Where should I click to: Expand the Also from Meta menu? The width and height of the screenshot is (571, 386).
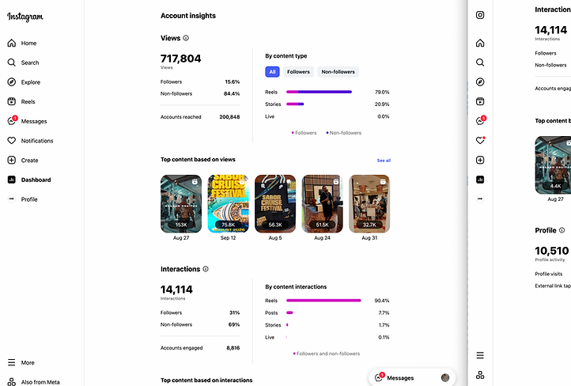pos(12,381)
